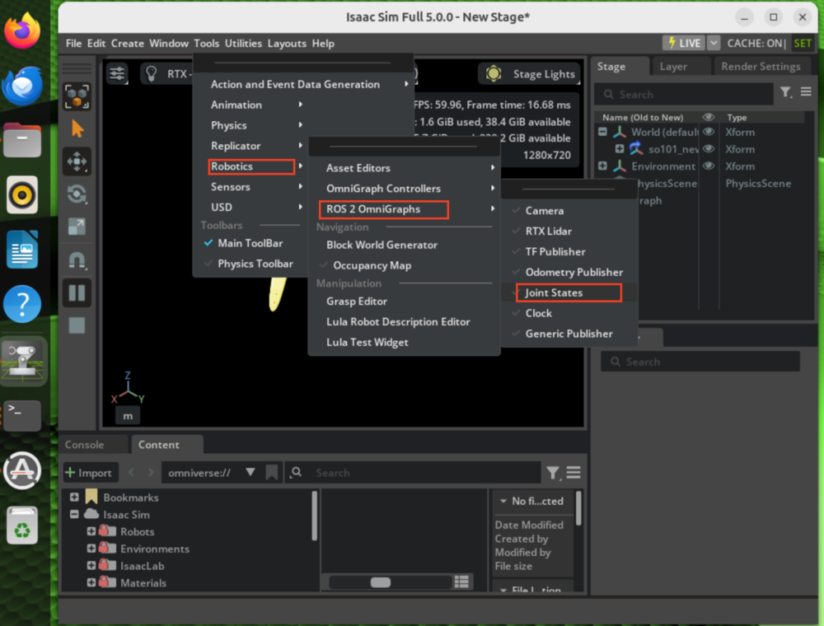Hide the Environment prim with eye icon
Screen dimensions: 824x626
point(708,166)
